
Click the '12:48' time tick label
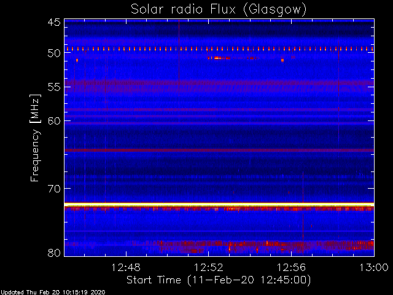[x=126, y=268]
